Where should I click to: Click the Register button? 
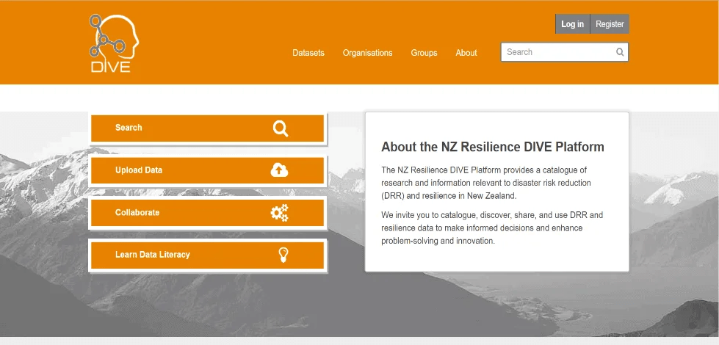click(x=610, y=23)
